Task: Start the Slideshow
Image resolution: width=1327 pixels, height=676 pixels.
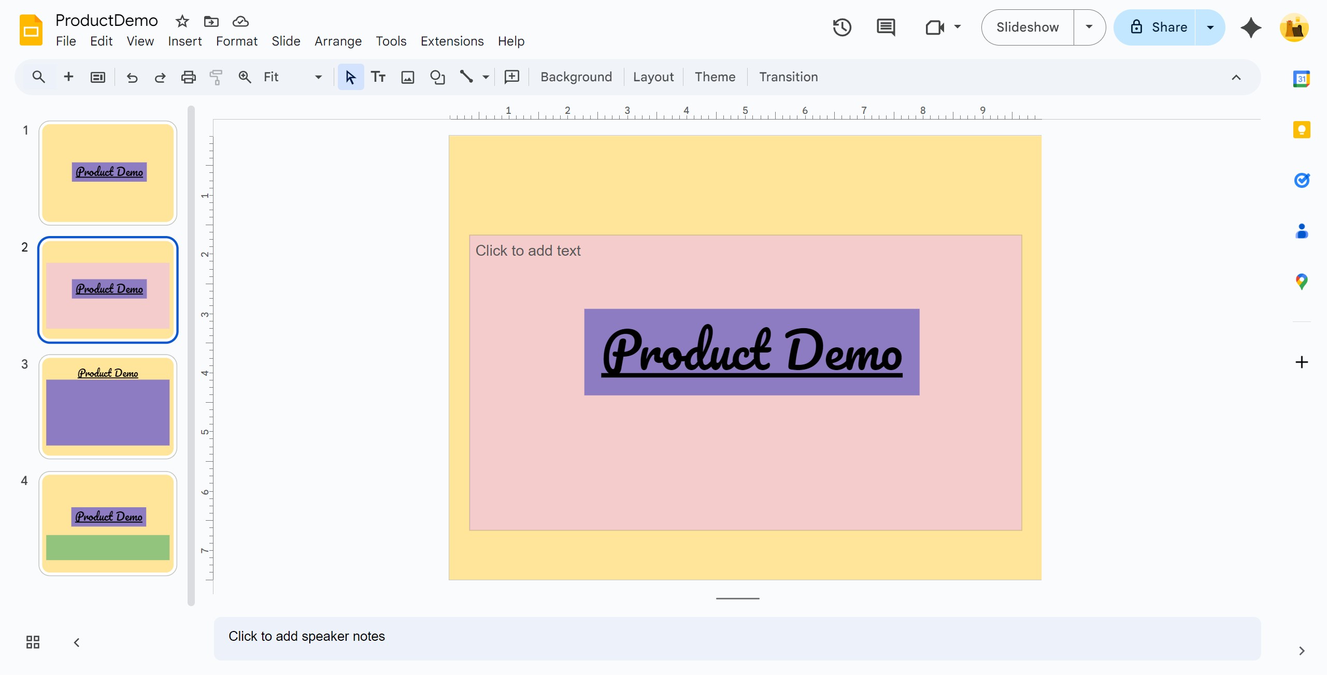Action: pos(1028,27)
